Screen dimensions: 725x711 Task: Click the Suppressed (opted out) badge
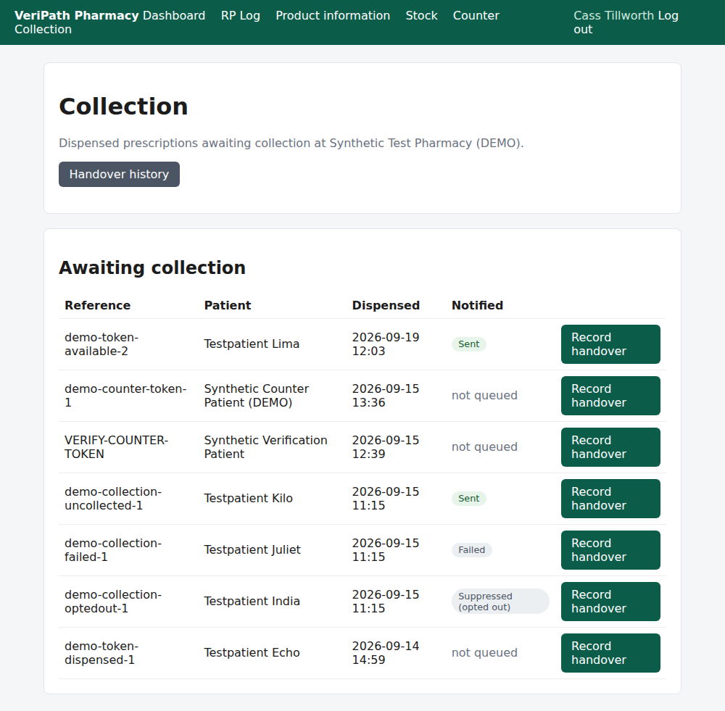pyautogui.click(x=500, y=601)
